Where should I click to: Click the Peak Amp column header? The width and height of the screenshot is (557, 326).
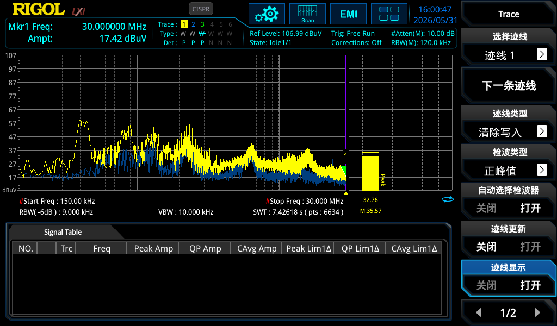(153, 248)
